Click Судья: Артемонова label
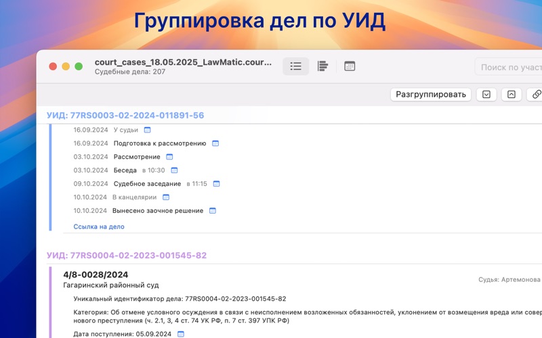Image resolution: width=542 pixels, height=338 pixels. pyautogui.click(x=509, y=279)
